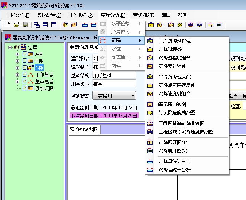The height and width of the screenshot is (200, 246).
Task: Open the 工程操作(P) menu
Action: pyautogui.click(x=81, y=15)
